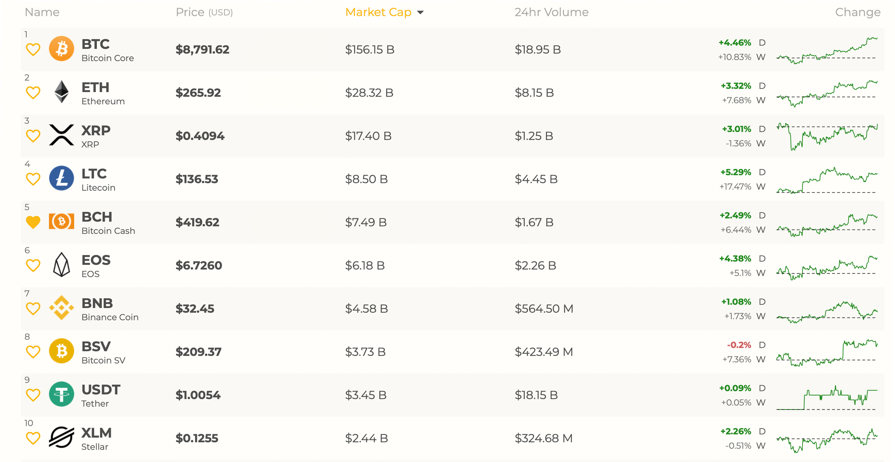Click the USDT price sparkline chart
Image resolution: width=895 pixels, height=462 pixels.
pyautogui.click(x=827, y=398)
